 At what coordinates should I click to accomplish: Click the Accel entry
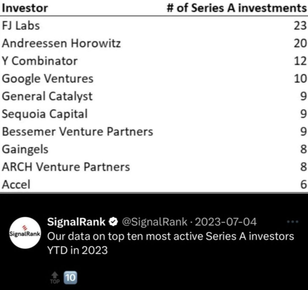pos(16,184)
